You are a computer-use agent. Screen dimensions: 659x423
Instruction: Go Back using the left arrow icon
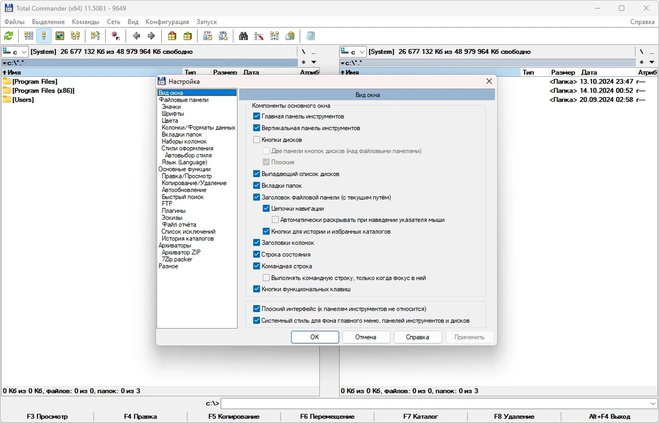pyautogui.click(x=136, y=36)
